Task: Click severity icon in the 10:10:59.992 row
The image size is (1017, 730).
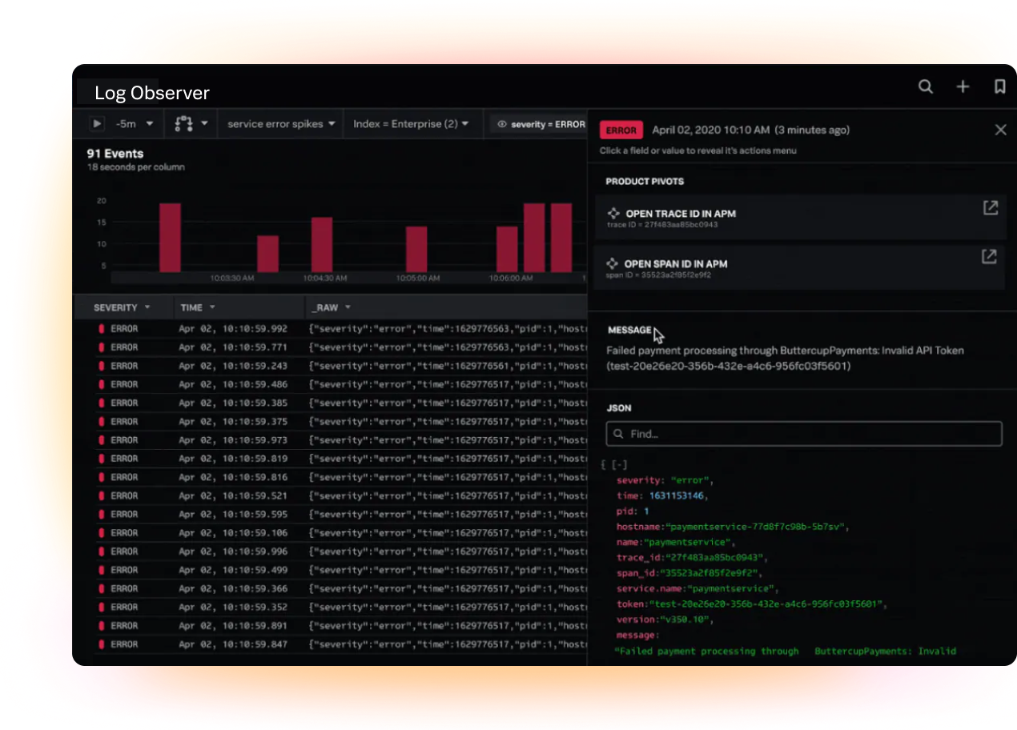Action: tap(102, 329)
